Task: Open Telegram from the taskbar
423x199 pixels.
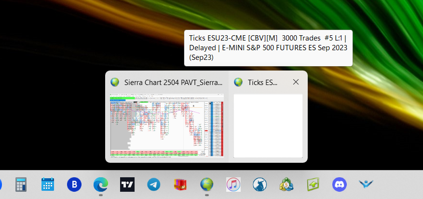Action: [x=154, y=185]
